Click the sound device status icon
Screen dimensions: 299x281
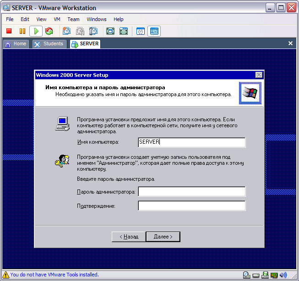(x=283, y=275)
